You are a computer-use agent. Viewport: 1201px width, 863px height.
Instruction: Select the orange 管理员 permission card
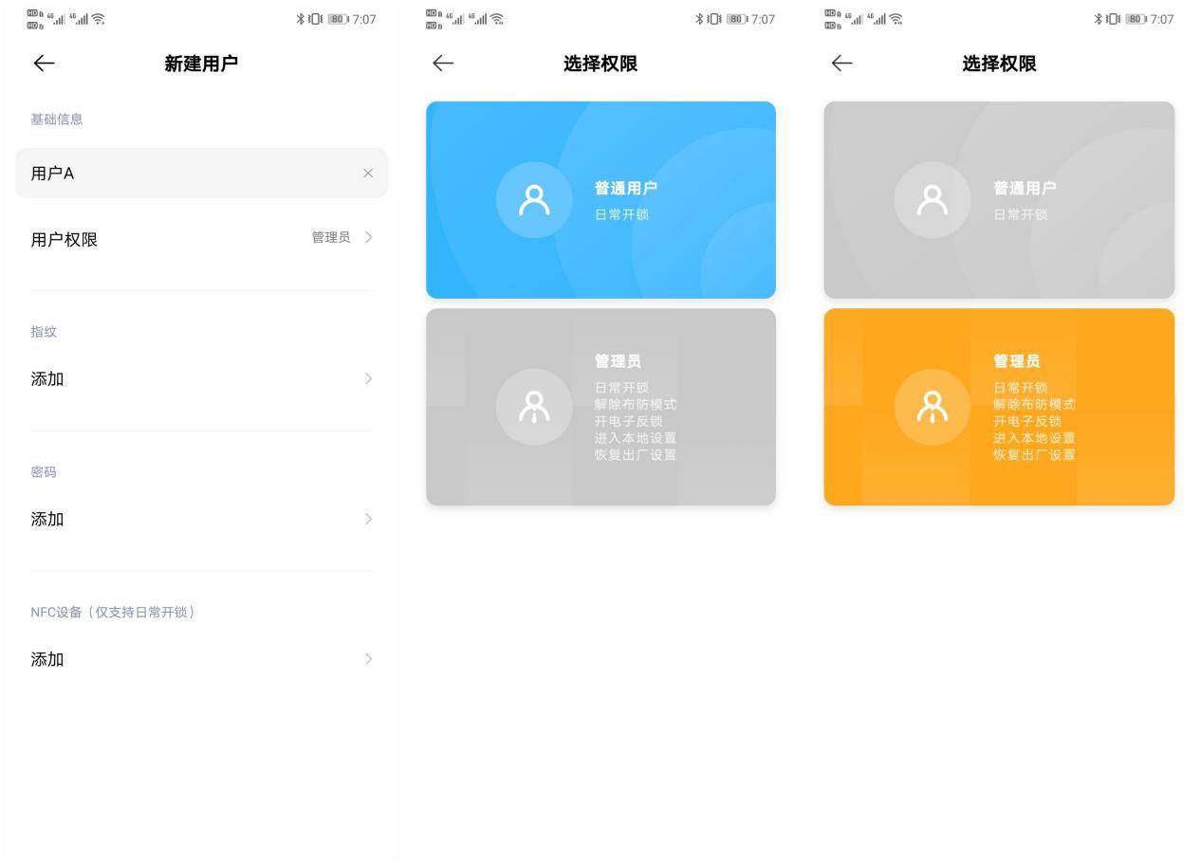(999, 406)
